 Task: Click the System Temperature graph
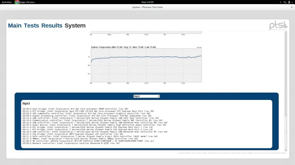[x=146, y=65]
